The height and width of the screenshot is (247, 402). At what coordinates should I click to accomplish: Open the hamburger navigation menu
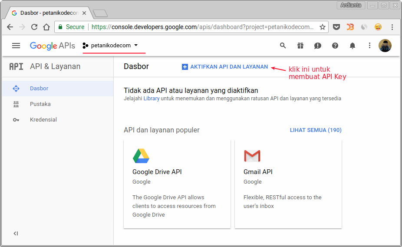16,46
